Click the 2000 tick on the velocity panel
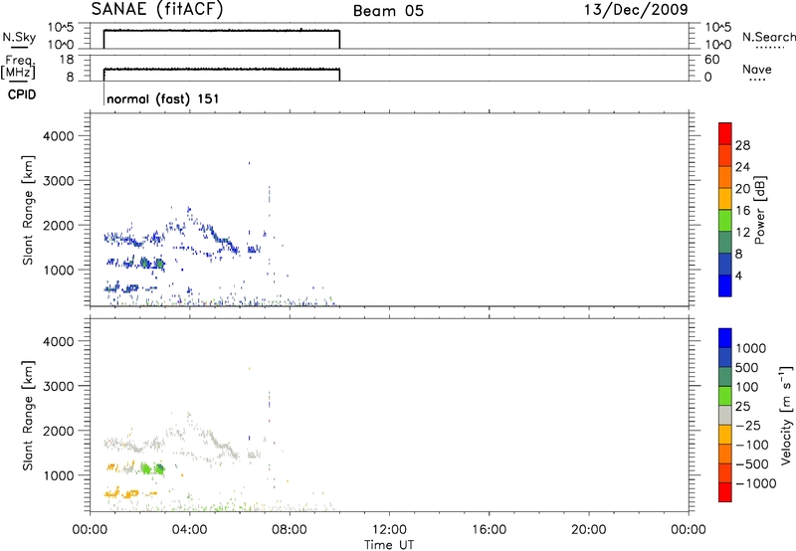Screen dimensions: 796x551 click(59, 431)
